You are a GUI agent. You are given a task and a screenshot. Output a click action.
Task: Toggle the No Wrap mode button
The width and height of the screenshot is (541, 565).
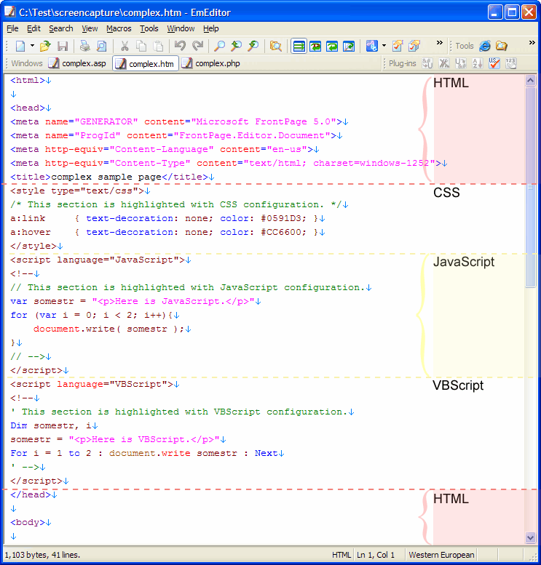pyautogui.click(x=299, y=46)
